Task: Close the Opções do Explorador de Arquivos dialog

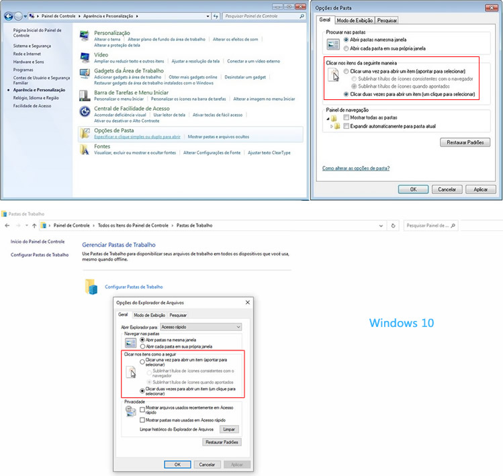Action: click(247, 303)
